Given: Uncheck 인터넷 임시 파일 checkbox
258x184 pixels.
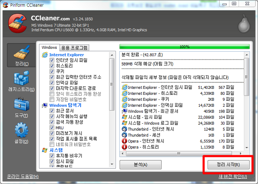Looking at the screenshot, I should pyautogui.click(x=52, y=60).
